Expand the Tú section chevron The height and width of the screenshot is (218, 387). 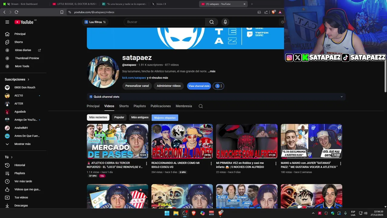tap(12, 157)
